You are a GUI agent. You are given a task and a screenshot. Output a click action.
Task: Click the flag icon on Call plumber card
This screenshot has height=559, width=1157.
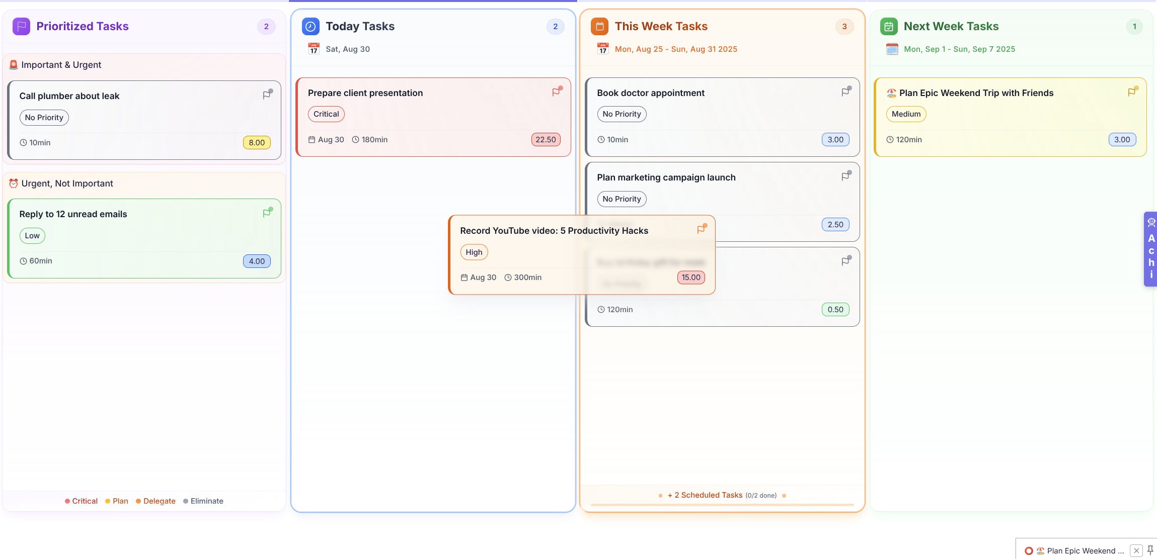(x=267, y=95)
